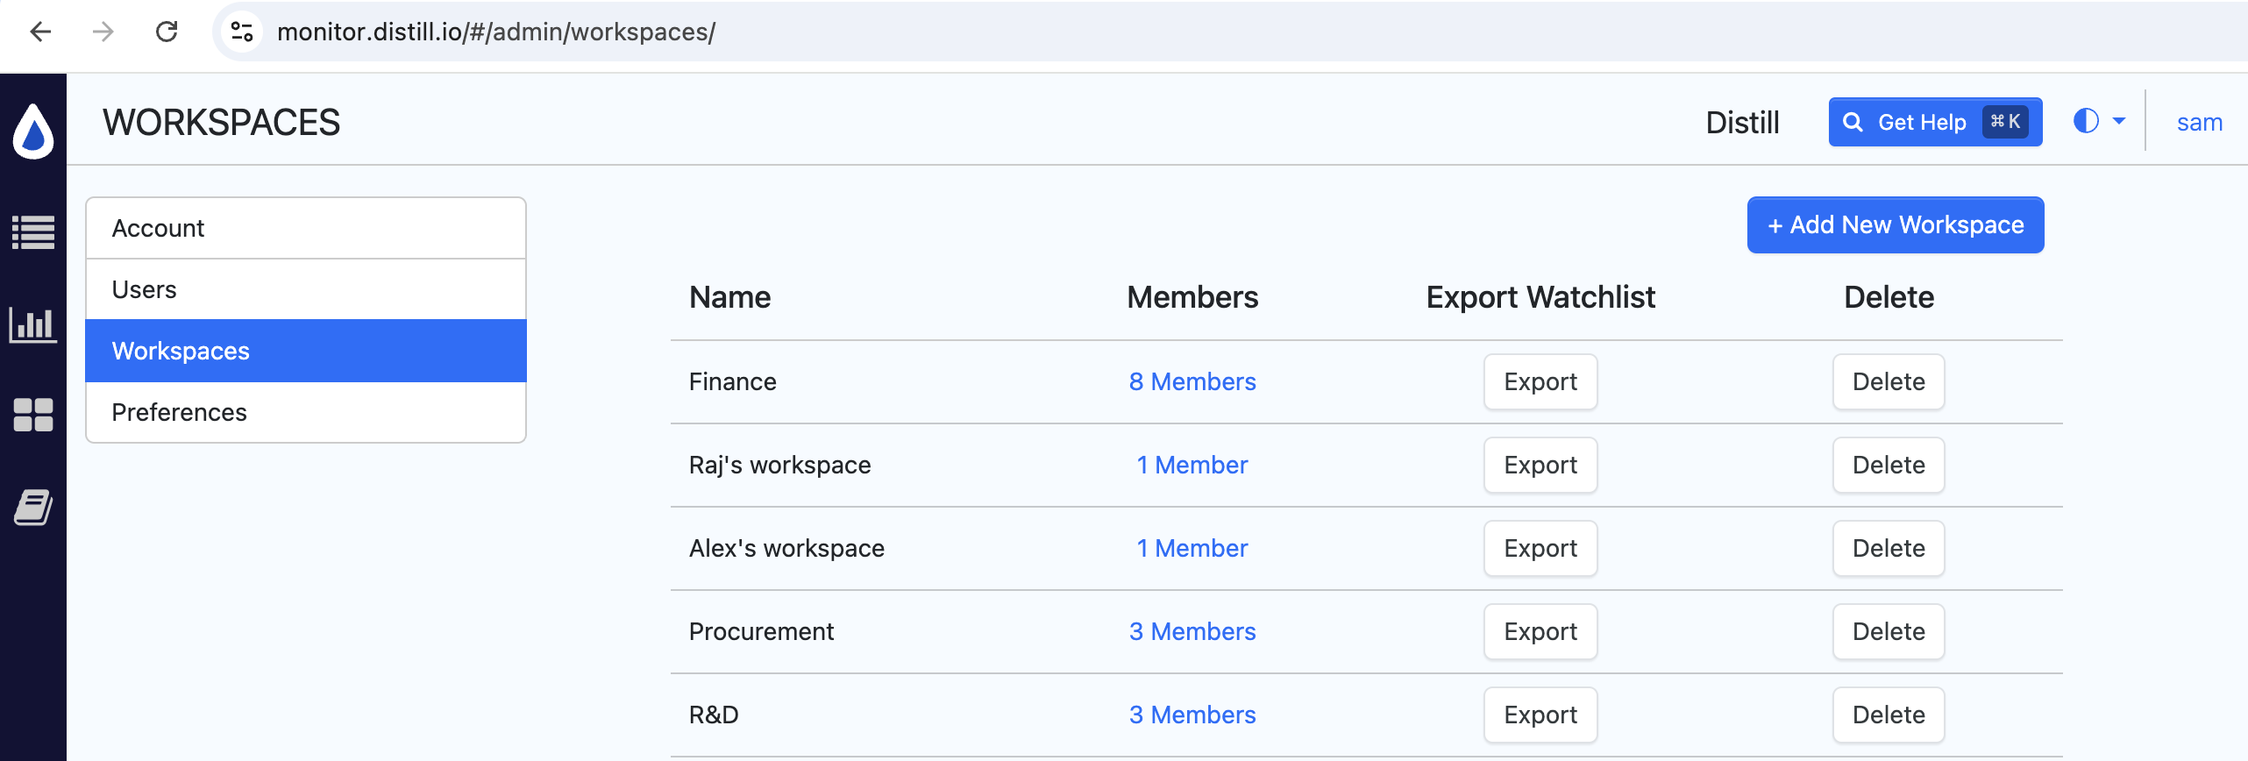Select the Account menu item
Image resolution: width=2248 pixels, height=761 pixels.
pos(306,228)
